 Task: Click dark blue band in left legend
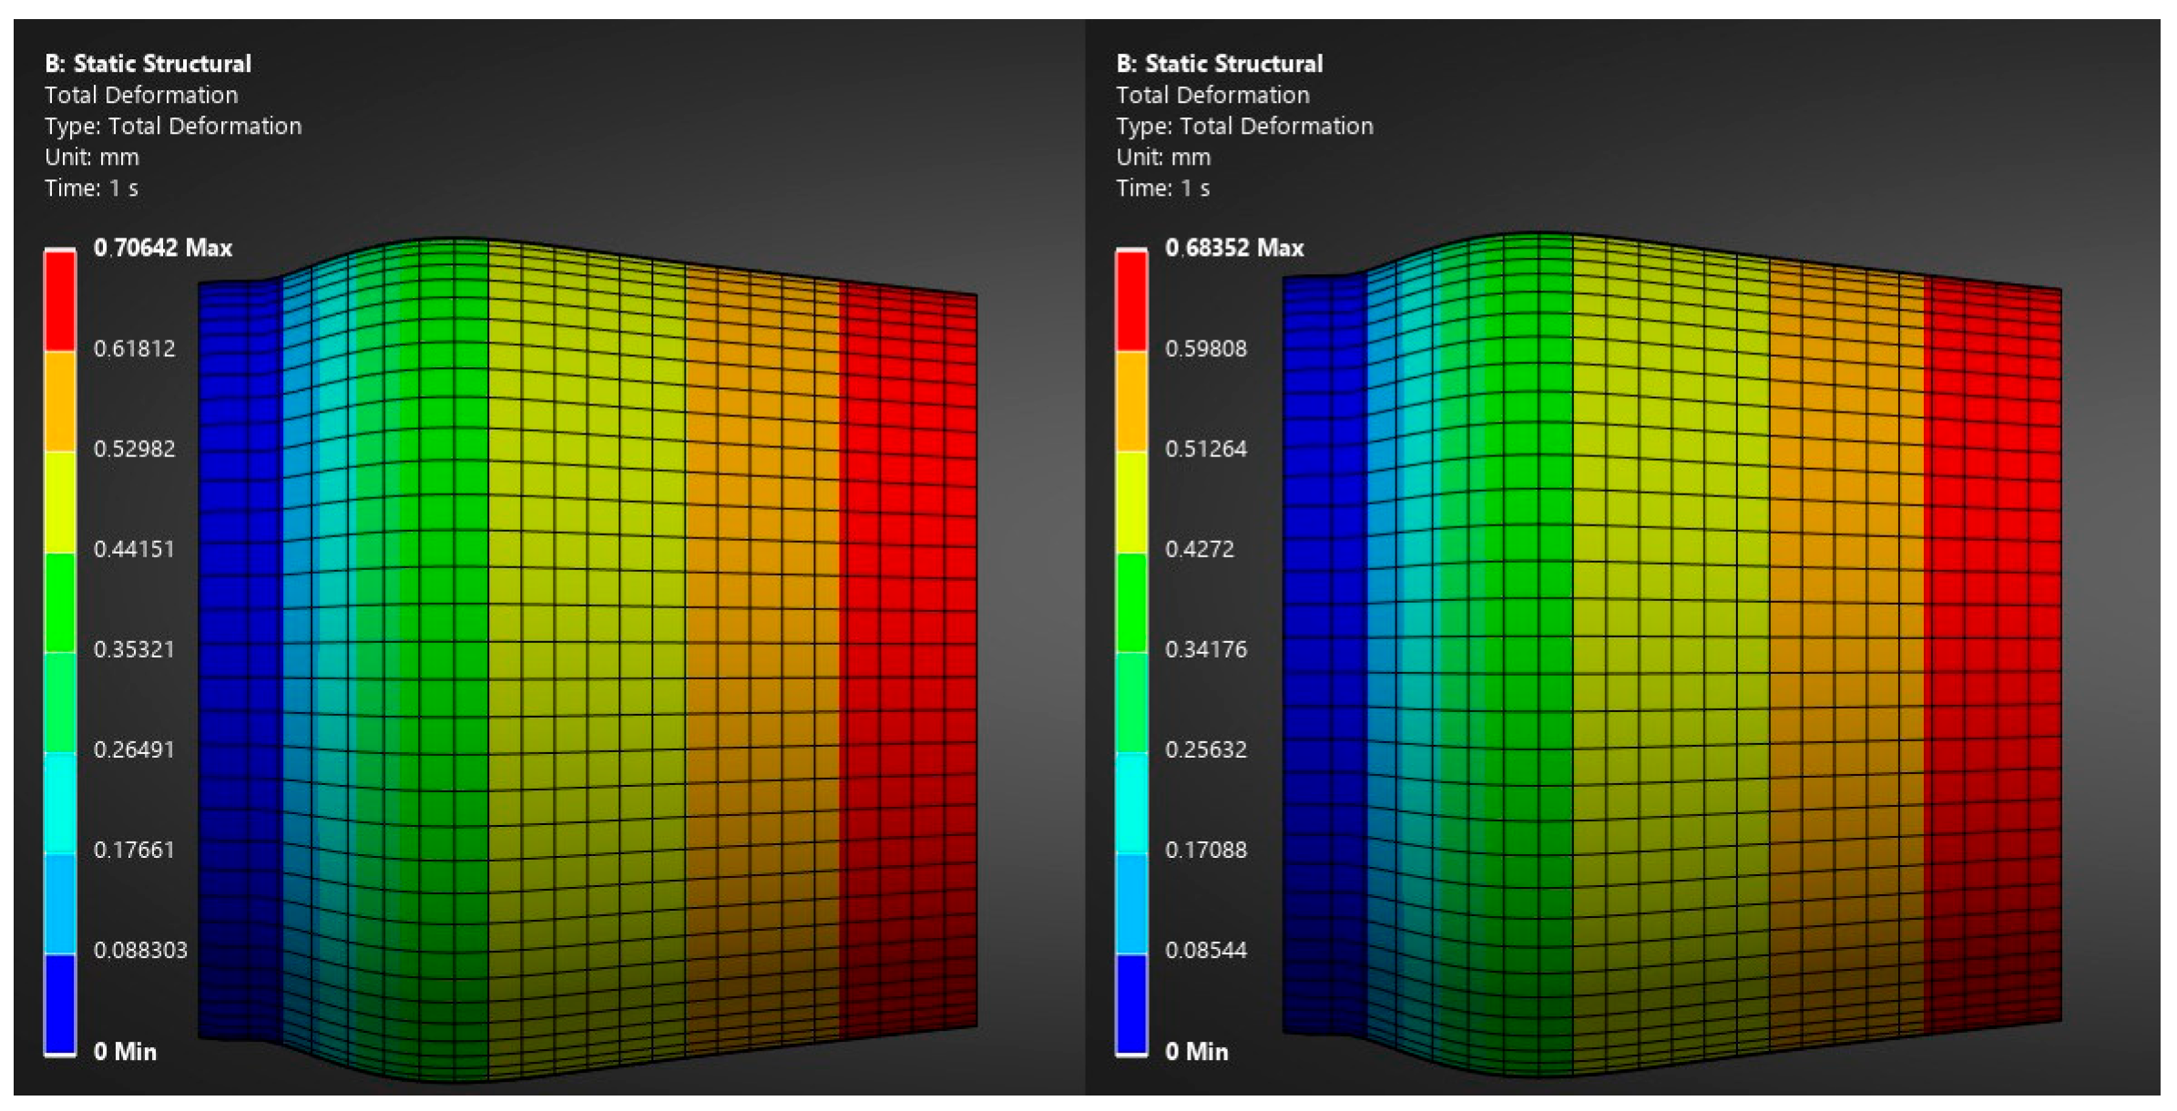tap(60, 1004)
